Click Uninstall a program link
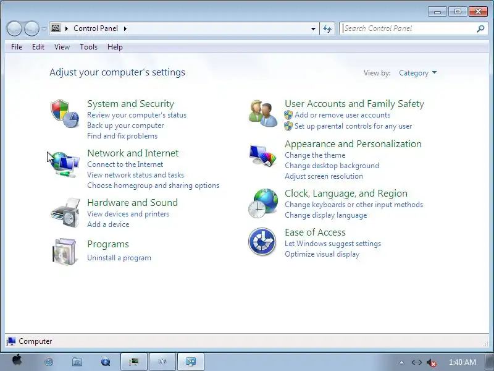The width and height of the screenshot is (494, 371). 119,258
